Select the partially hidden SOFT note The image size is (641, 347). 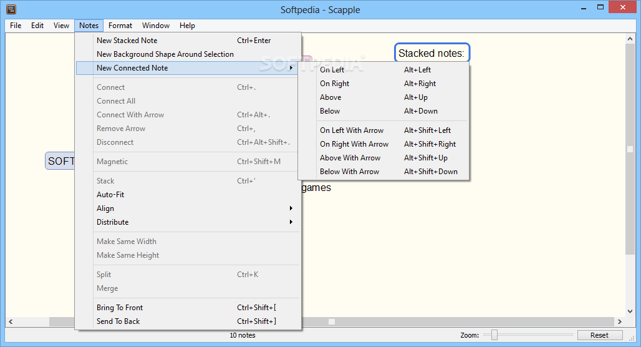coord(60,161)
